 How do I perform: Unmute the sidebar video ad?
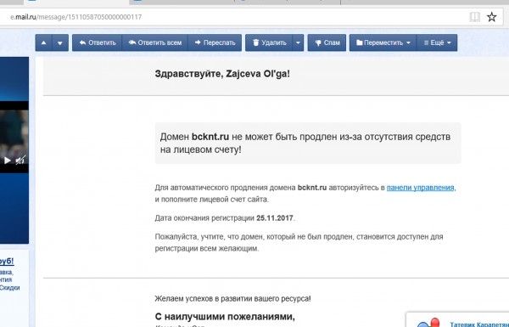pos(20,161)
